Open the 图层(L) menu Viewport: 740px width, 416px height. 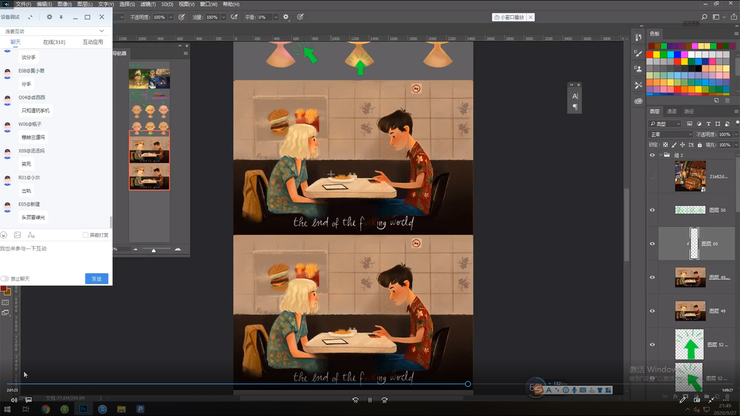[x=85, y=4]
